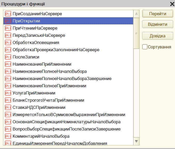The image size is (175, 149).
Task: Select НаименованиеПриИзменении procedure name
Action: click(42, 64)
